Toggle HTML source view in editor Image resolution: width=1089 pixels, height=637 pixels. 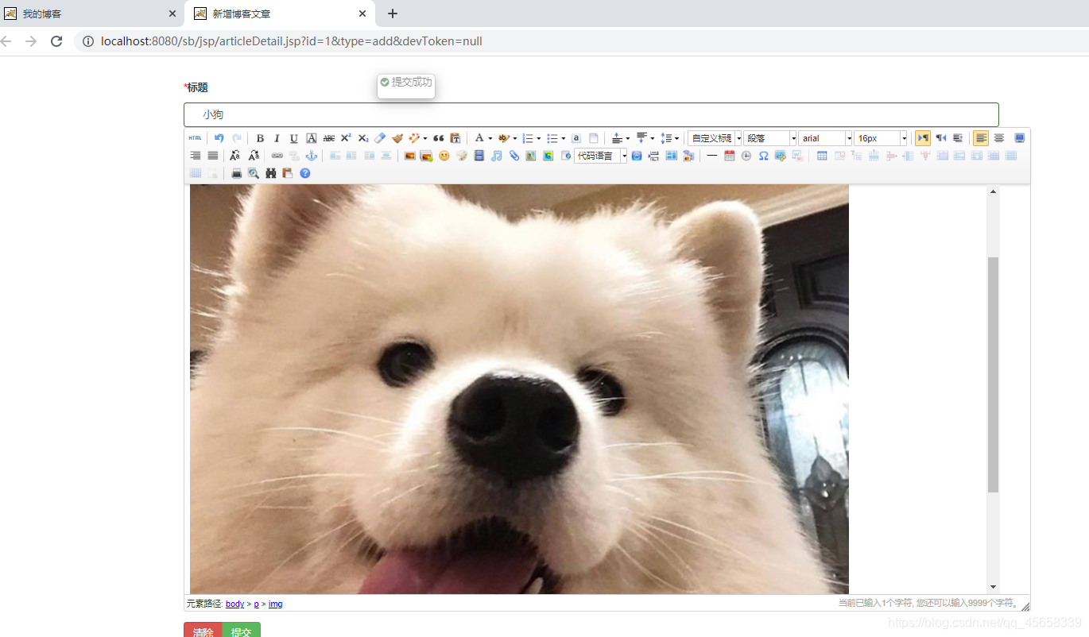(x=195, y=138)
